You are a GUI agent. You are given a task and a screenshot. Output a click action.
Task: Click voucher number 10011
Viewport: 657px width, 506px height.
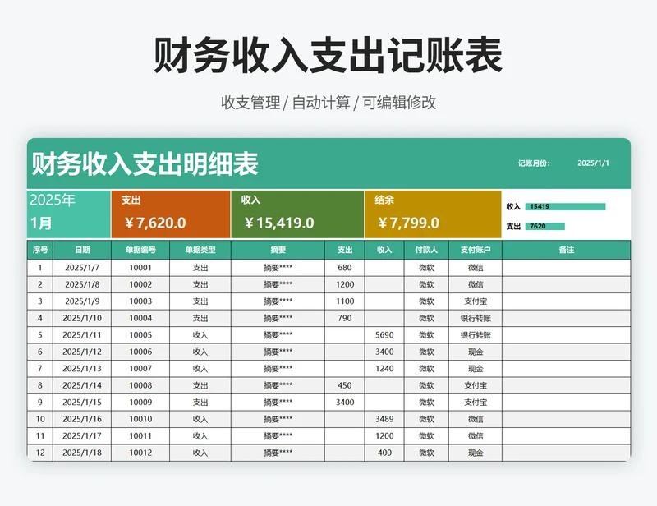140,436
